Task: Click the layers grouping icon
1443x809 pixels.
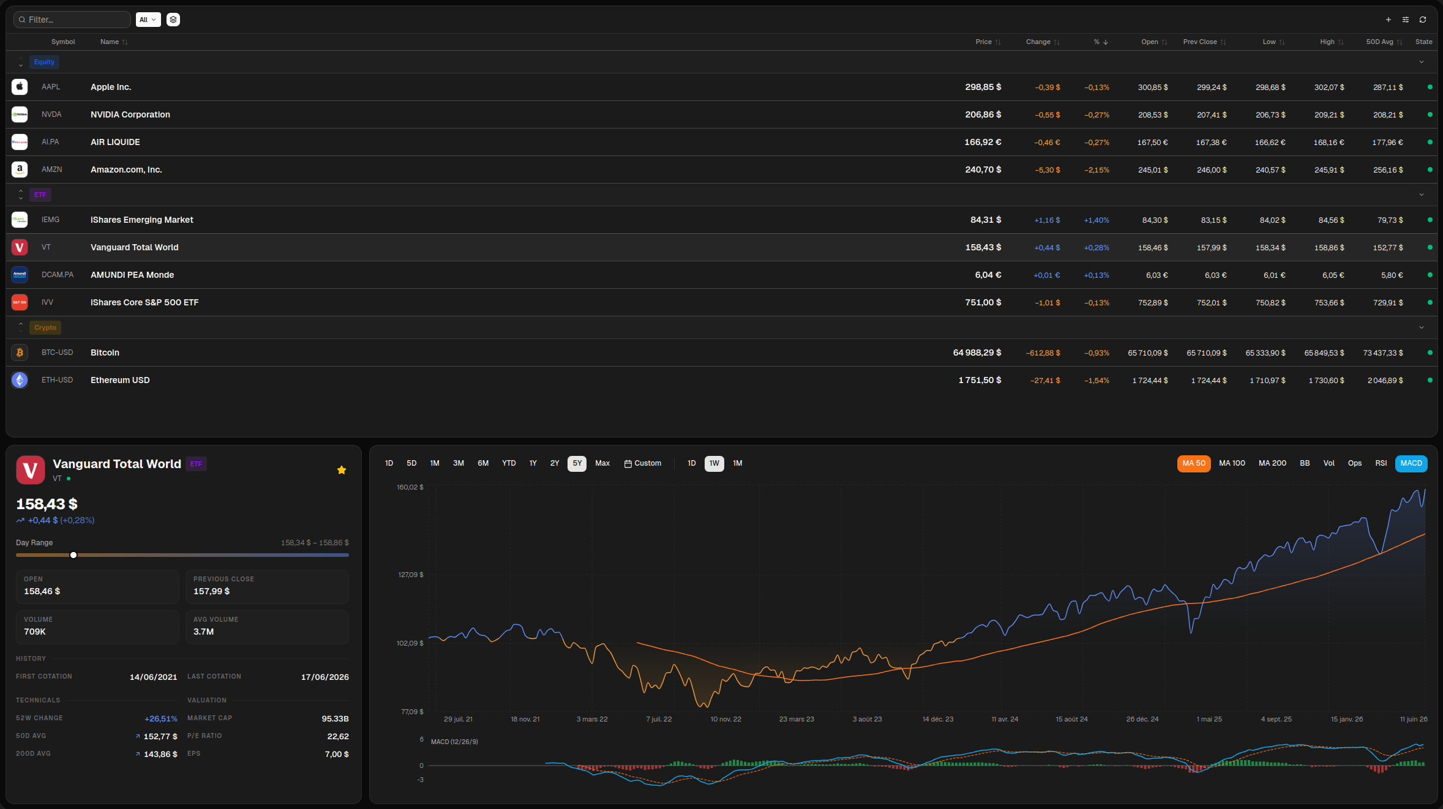Action: pyautogui.click(x=173, y=20)
